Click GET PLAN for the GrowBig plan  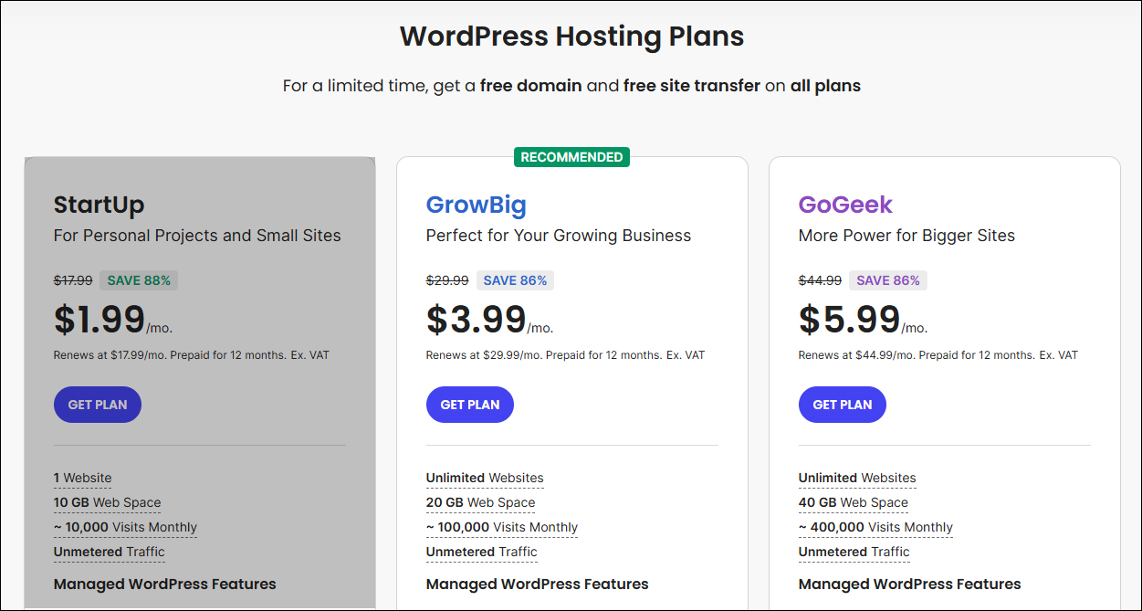(x=470, y=405)
